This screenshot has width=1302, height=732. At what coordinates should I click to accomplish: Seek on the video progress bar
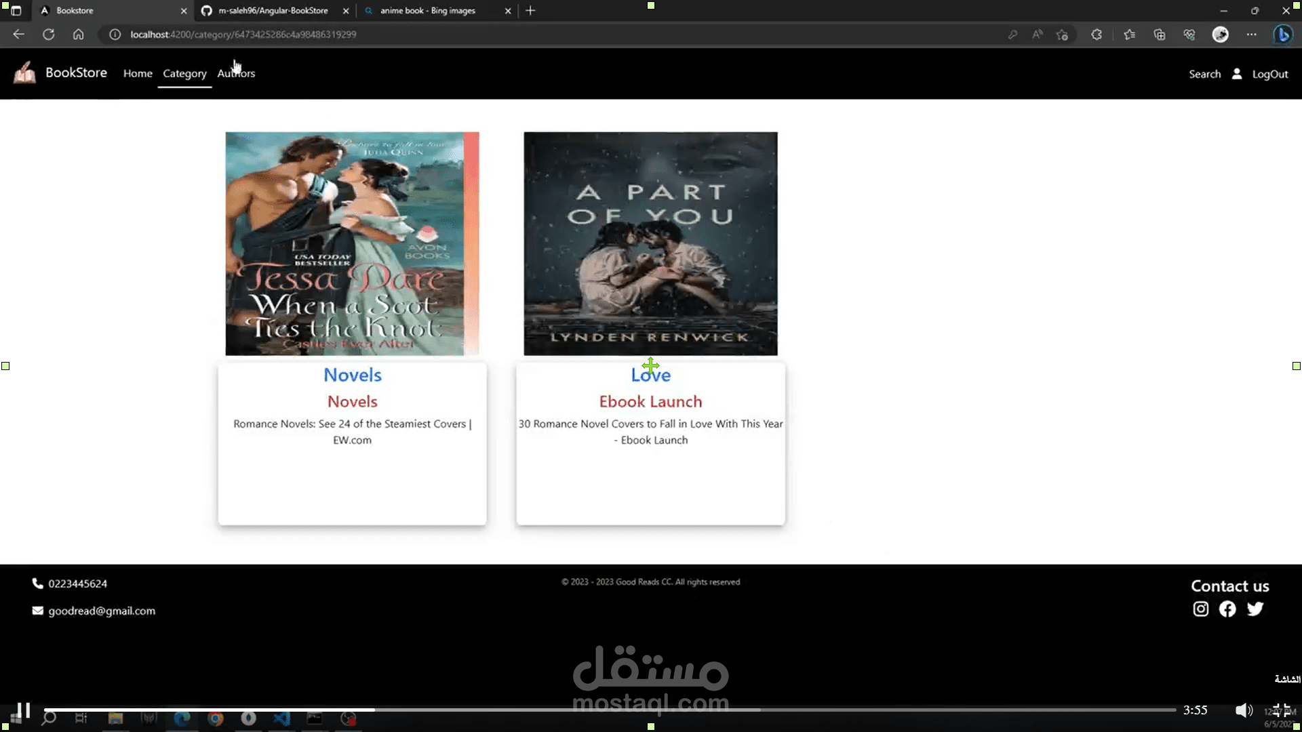(x=610, y=710)
